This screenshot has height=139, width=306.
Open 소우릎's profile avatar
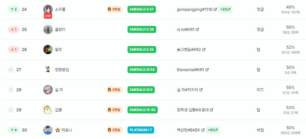pyautogui.click(x=48, y=9)
